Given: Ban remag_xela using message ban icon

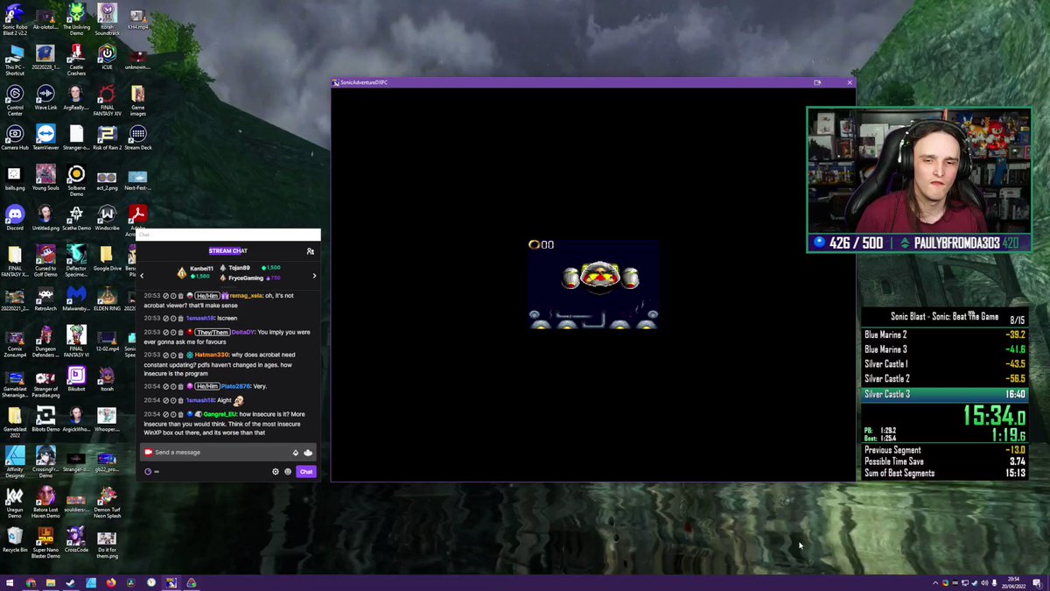Looking at the screenshot, I should click(166, 296).
